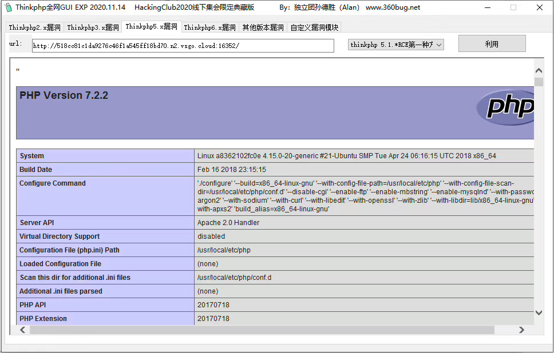Click the Loaded Configuration File label
The width and height of the screenshot is (554, 353).
tap(60, 264)
